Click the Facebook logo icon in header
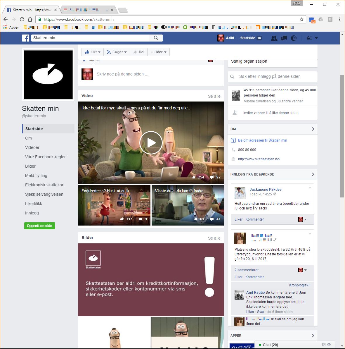The height and width of the screenshot is (349, 345). click(x=26, y=38)
